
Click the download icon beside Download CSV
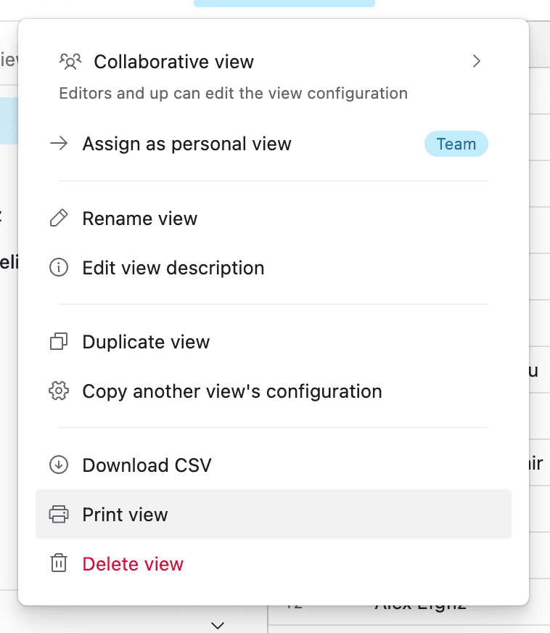click(x=58, y=465)
